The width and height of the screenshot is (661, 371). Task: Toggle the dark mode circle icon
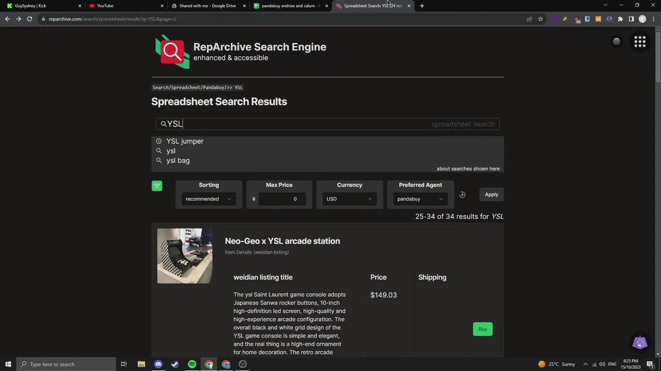617,42
